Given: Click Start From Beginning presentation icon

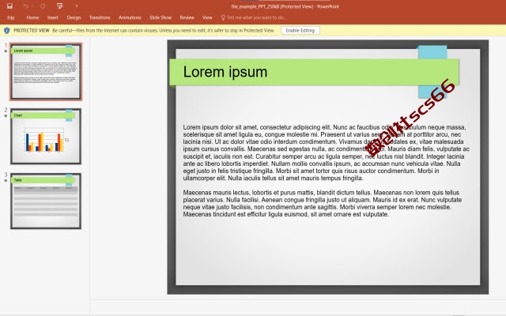Looking at the screenshot, I should click(x=60, y=6).
